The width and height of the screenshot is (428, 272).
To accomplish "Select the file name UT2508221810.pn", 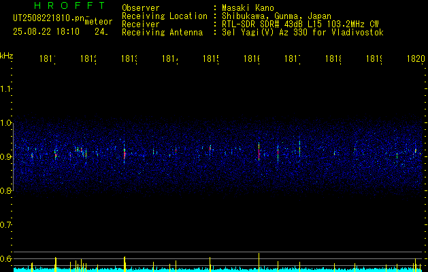I will (x=49, y=18).
